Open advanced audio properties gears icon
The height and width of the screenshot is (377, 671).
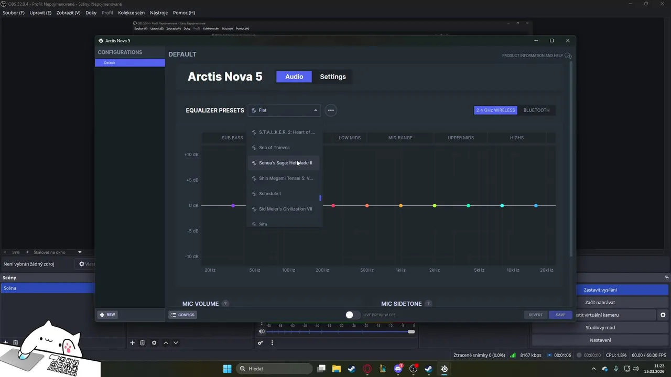[x=260, y=343]
